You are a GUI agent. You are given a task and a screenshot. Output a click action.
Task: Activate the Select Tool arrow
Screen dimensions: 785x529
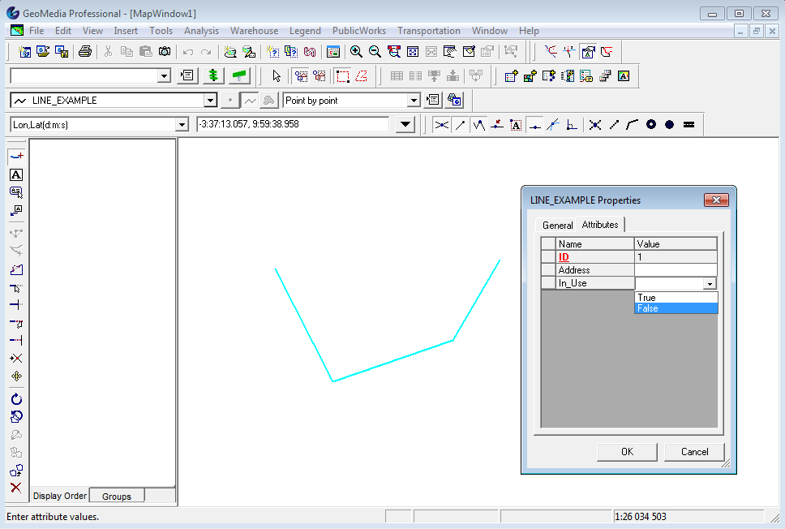277,75
